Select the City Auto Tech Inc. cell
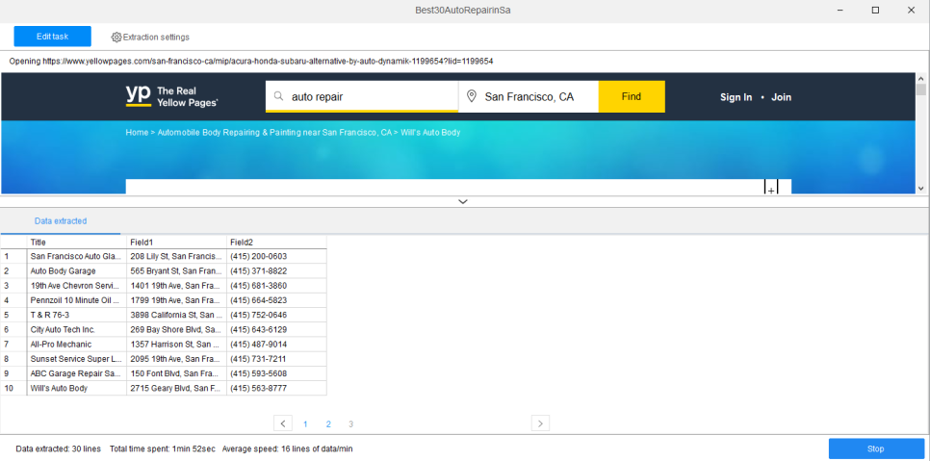The image size is (930, 461). click(x=76, y=329)
